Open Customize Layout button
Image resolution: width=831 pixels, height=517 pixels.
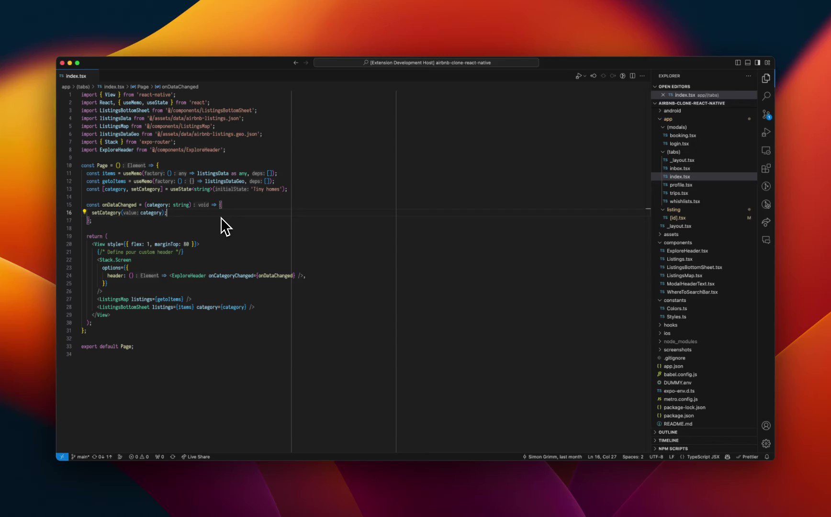click(x=767, y=63)
